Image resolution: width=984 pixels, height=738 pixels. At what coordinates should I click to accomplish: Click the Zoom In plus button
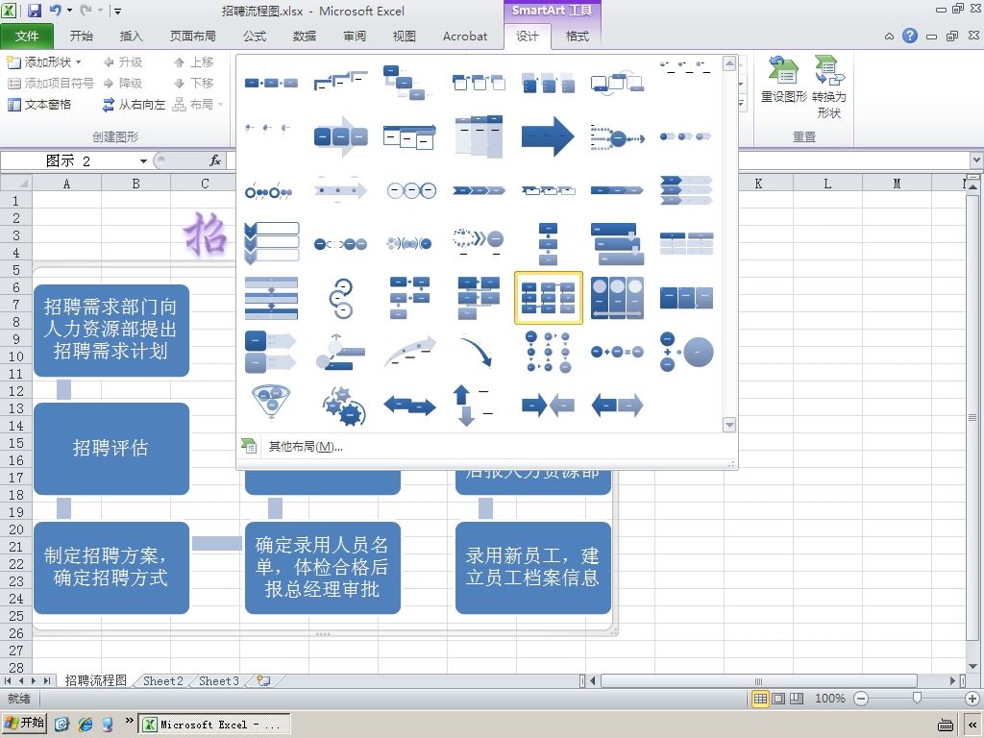(x=972, y=699)
